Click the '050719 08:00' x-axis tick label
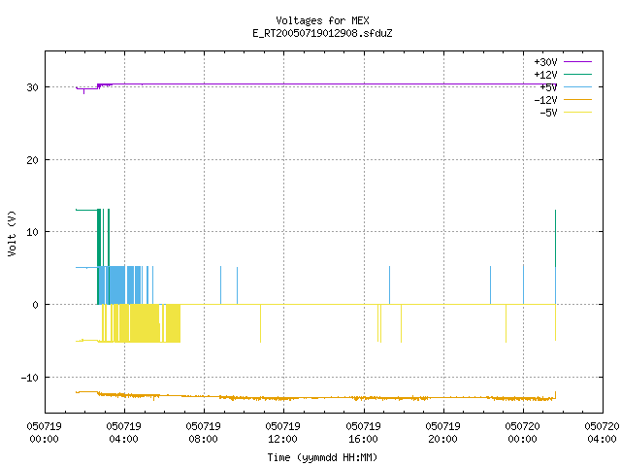The width and height of the screenshot is (621, 466). [204, 432]
